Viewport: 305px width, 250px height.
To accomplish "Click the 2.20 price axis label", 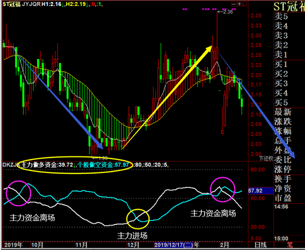I will pos(256,75).
